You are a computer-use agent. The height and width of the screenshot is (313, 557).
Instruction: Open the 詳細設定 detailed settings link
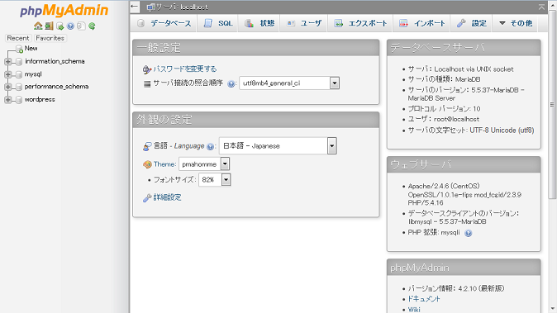point(167,197)
